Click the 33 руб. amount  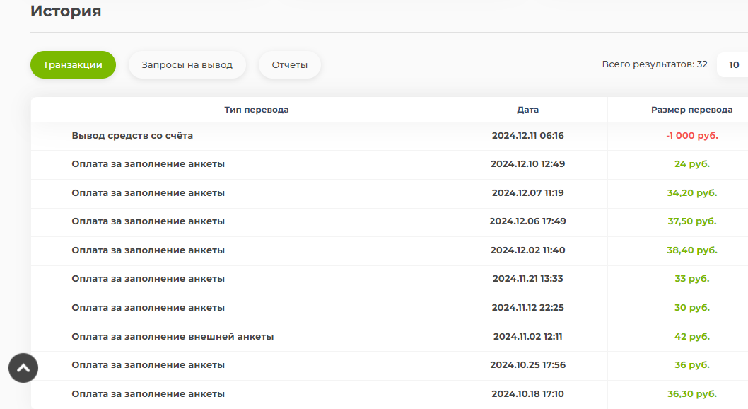click(691, 278)
